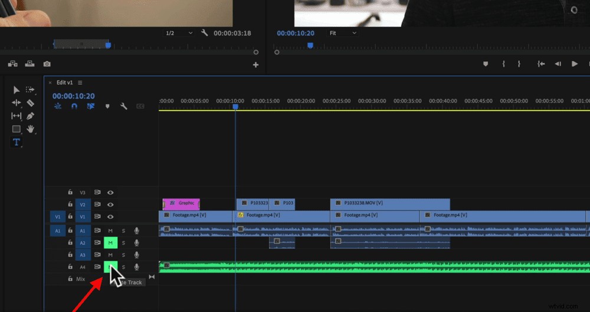Screen dimensions: 590x312
Task: Select the Type tool
Action: coord(16,142)
